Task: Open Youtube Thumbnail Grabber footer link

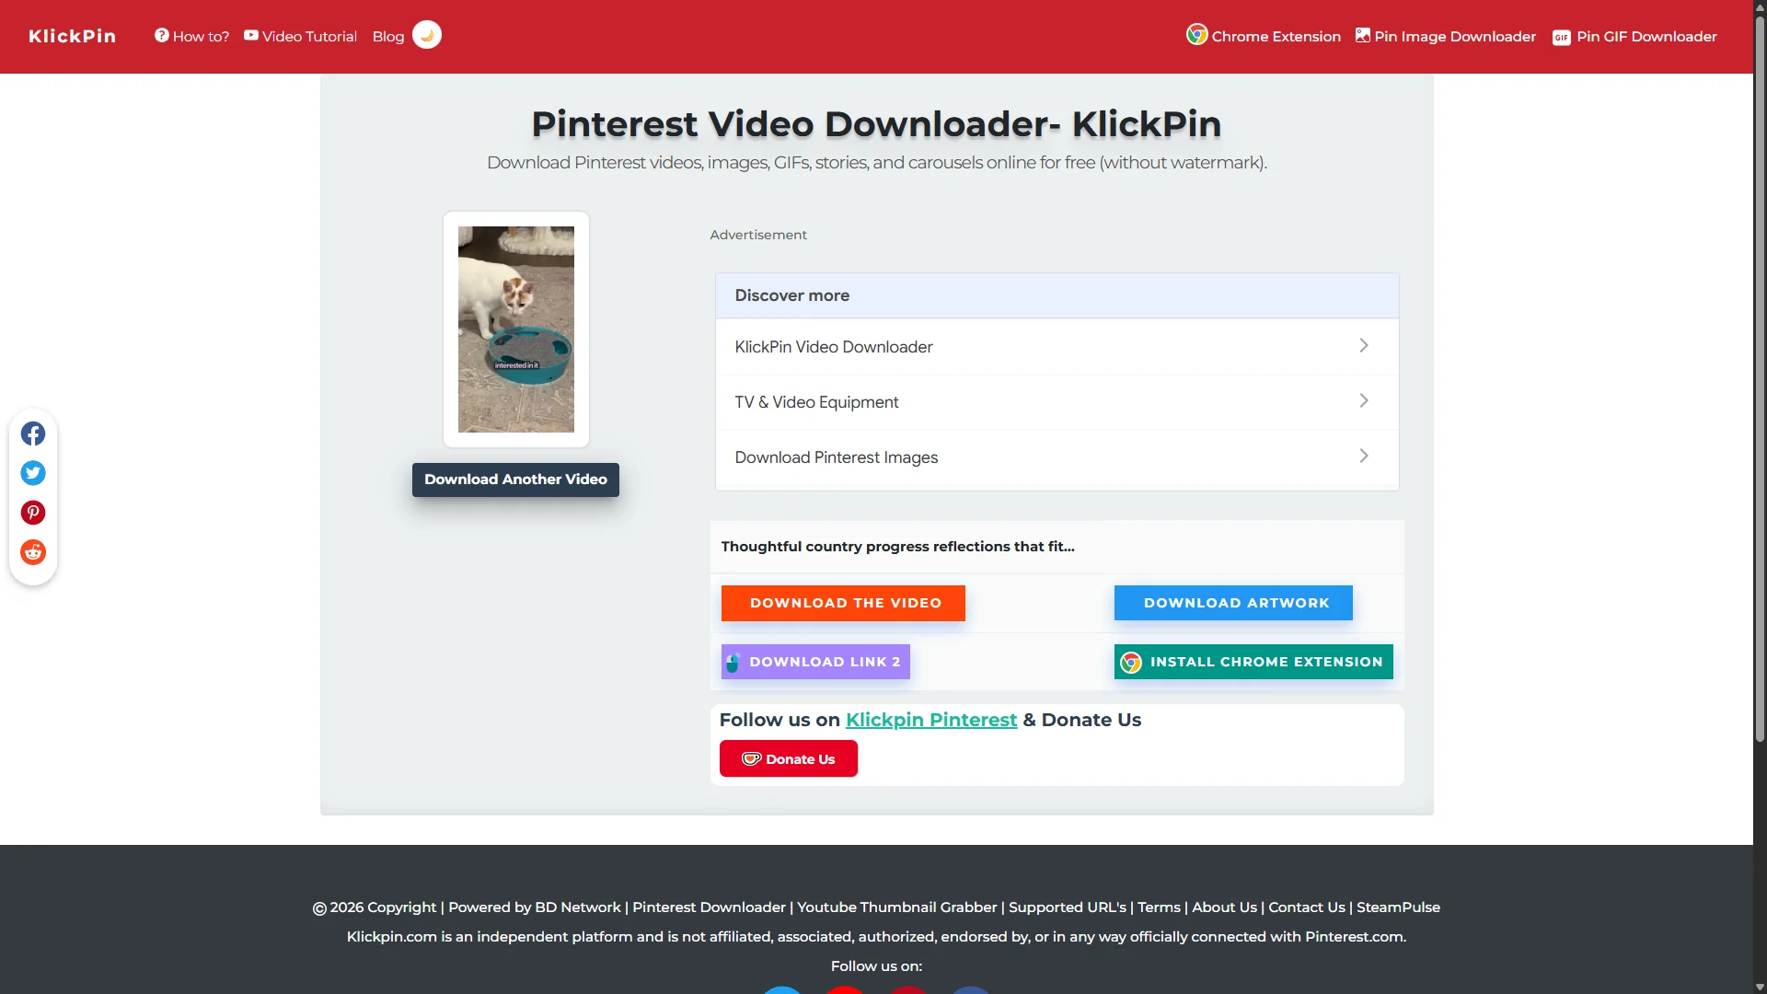Action: click(897, 907)
